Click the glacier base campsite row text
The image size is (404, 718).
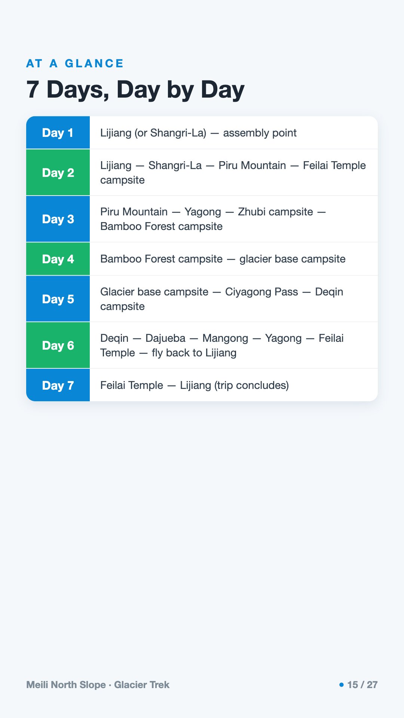point(223,259)
